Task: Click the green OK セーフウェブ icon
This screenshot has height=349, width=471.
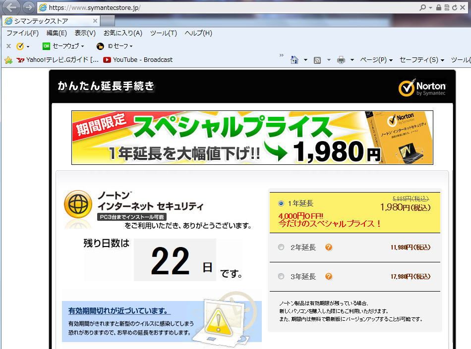Action: click(x=46, y=46)
